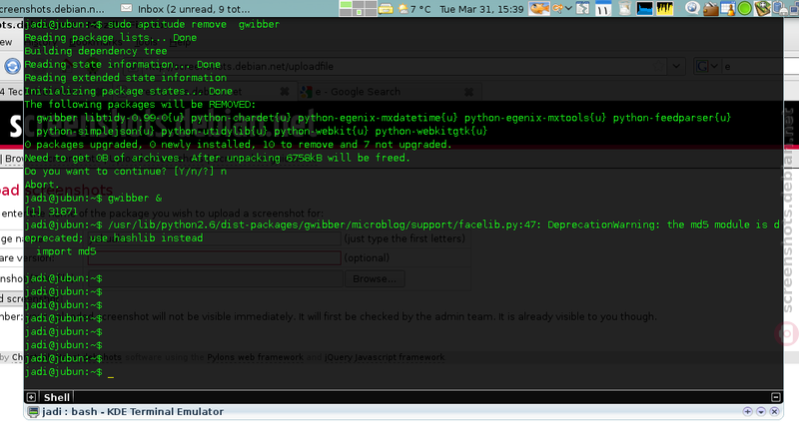The height and width of the screenshot is (444, 799).
Task: Open the weather applet showing 7 °C
Action: tap(414, 9)
